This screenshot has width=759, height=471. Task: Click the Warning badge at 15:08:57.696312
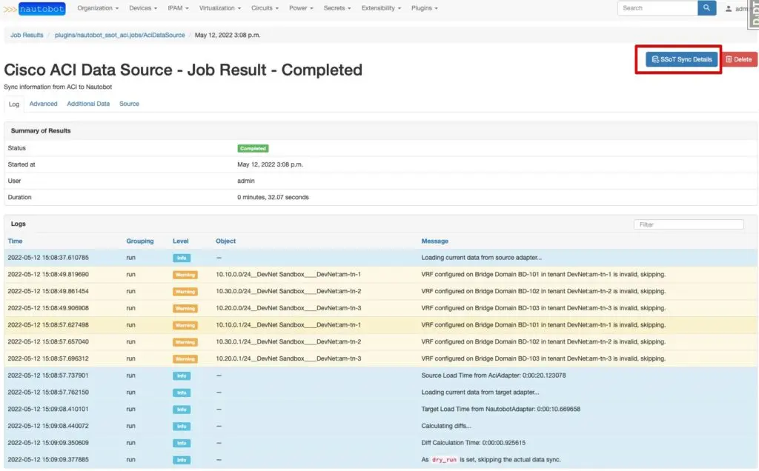click(185, 359)
